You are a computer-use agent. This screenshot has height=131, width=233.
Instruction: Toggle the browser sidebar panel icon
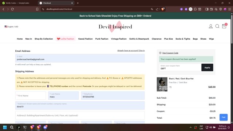[x=207, y=9]
